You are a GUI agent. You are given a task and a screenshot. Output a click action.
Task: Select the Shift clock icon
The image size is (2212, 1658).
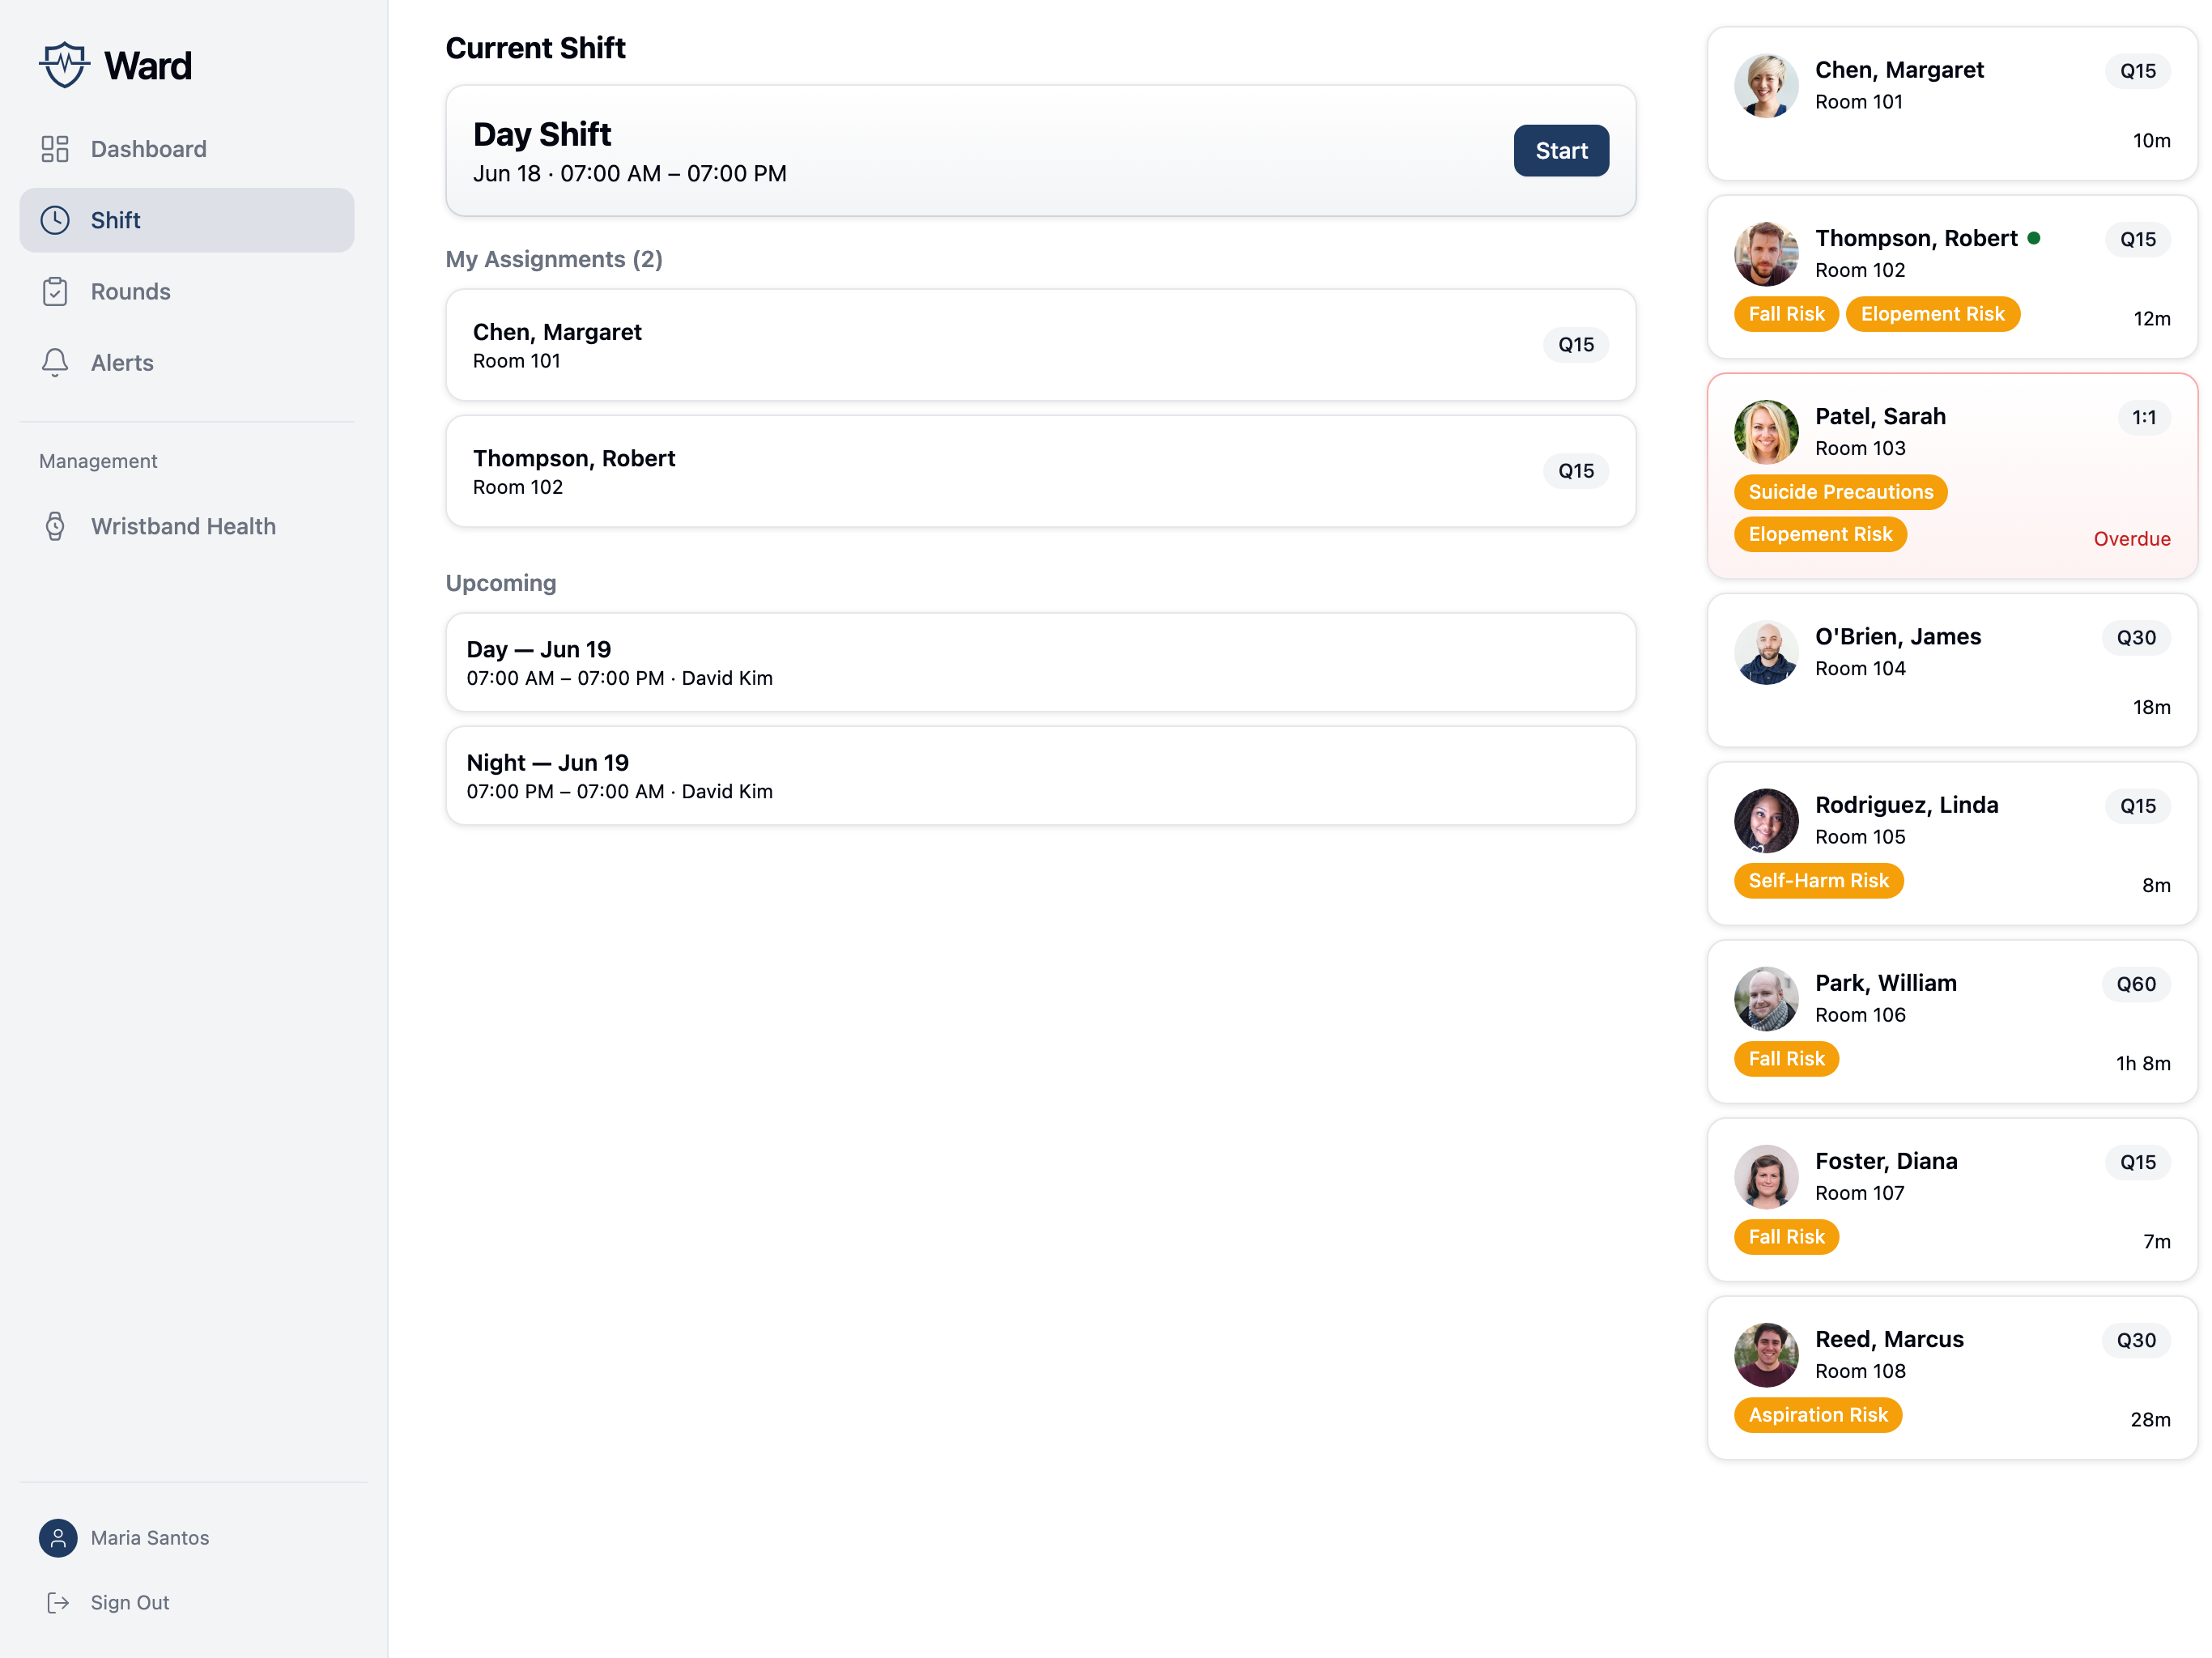click(x=55, y=220)
